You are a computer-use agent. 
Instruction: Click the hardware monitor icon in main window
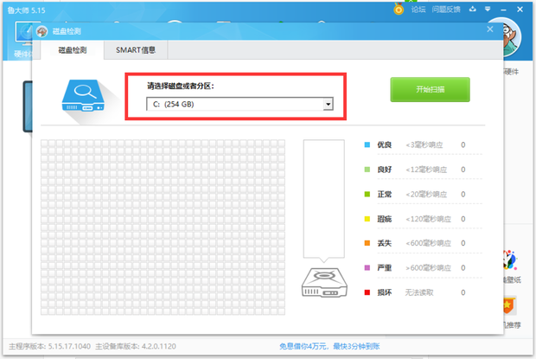click(23, 33)
